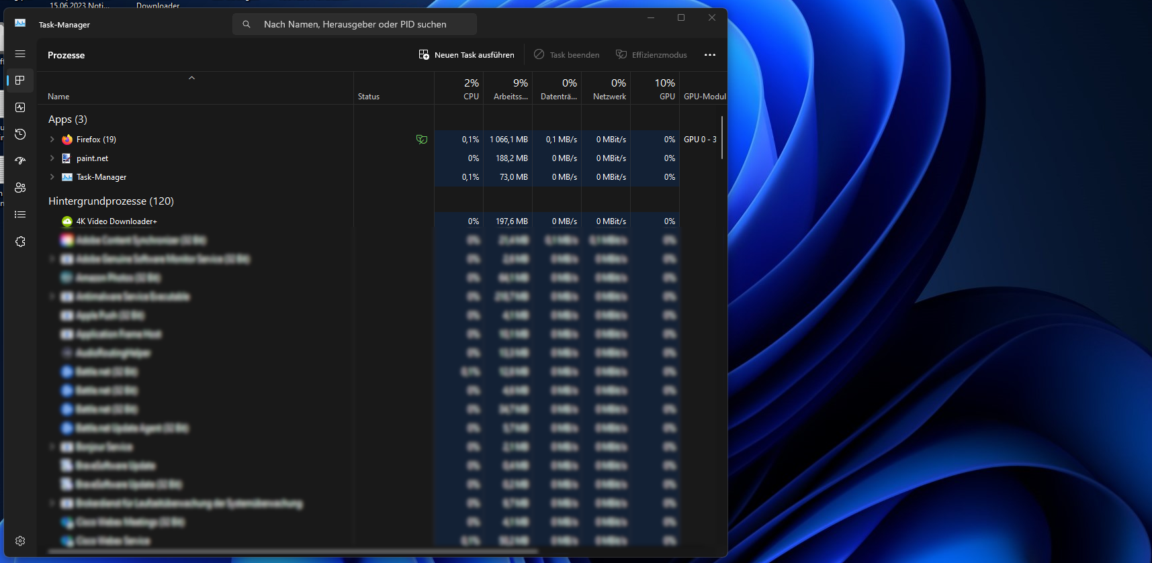This screenshot has height=563, width=1152.
Task: Focus the search box for processes
Action: 355,24
